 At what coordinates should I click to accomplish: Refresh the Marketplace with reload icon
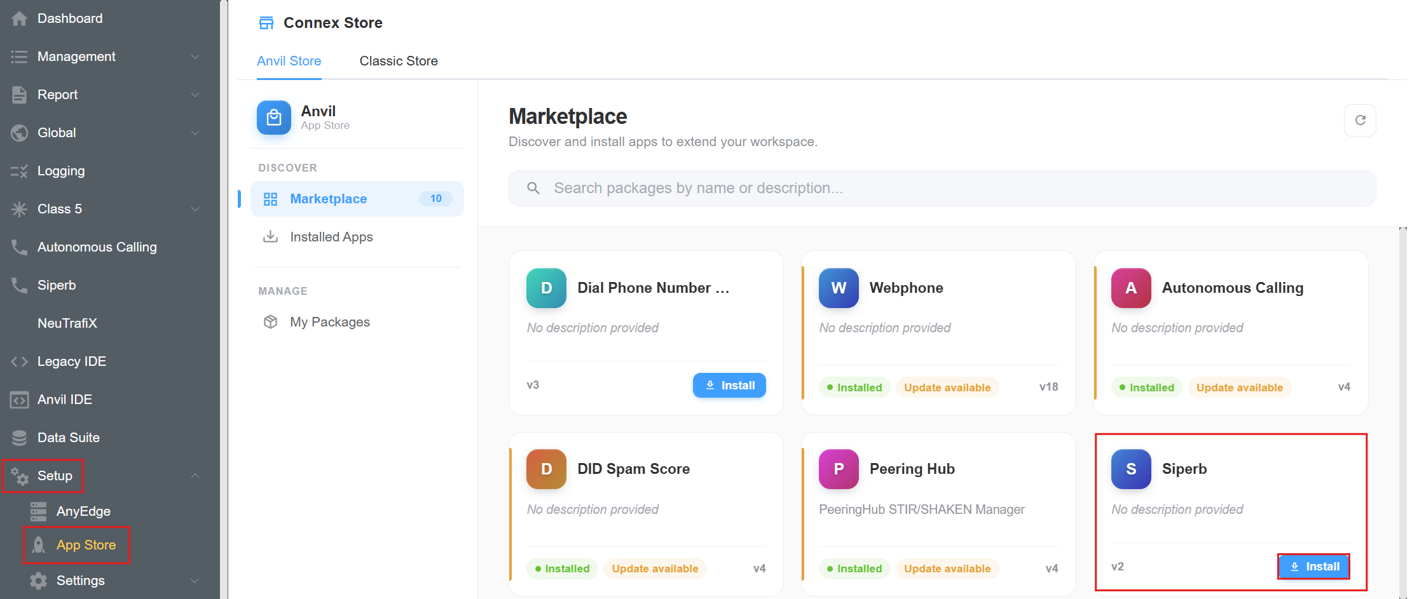tap(1360, 120)
